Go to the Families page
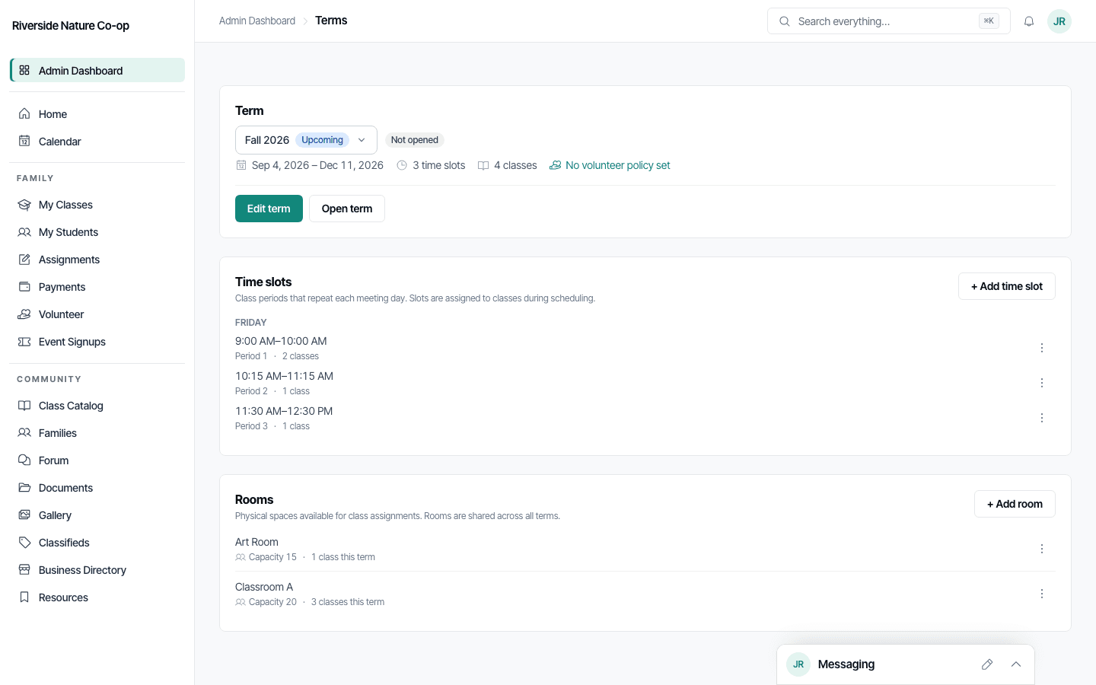The width and height of the screenshot is (1096, 685). (x=97, y=433)
